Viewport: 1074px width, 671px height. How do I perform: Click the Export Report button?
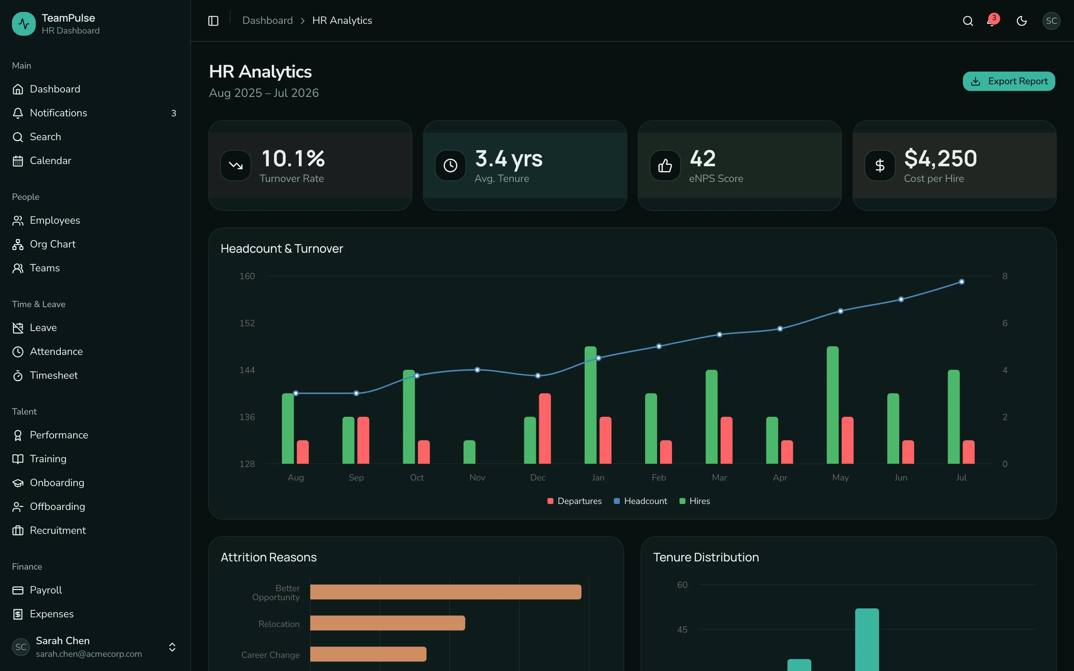coord(1009,81)
